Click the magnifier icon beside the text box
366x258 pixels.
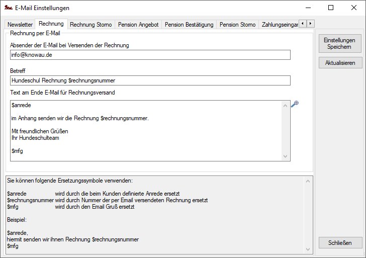[x=295, y=104]
